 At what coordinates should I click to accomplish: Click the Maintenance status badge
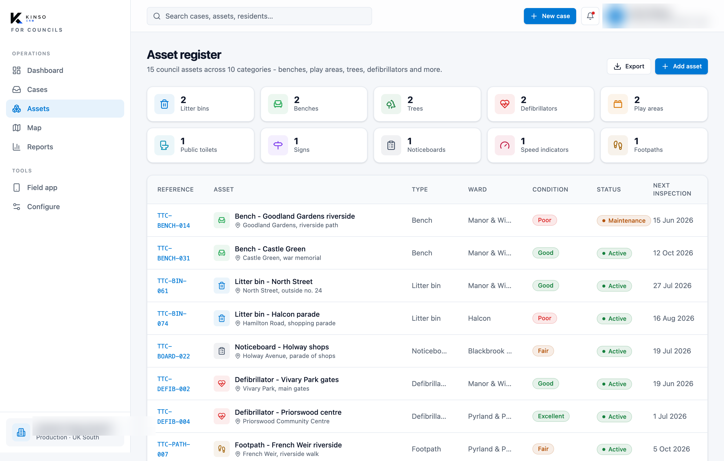tap(624, 220)
